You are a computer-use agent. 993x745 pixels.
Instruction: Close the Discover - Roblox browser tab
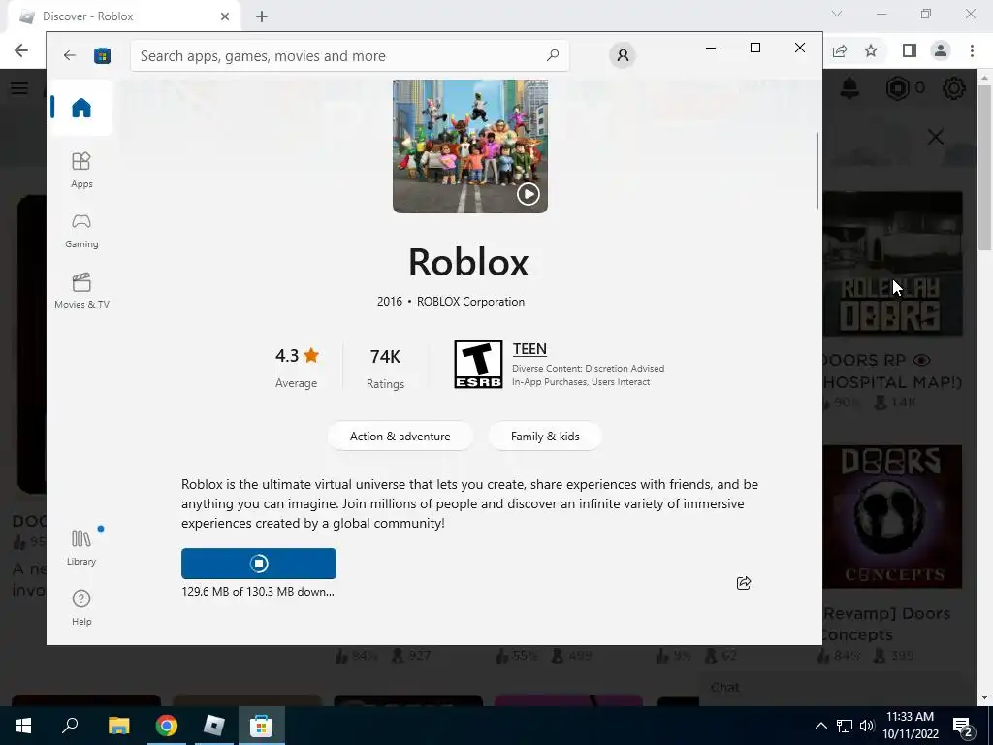(x=224, y=16)
